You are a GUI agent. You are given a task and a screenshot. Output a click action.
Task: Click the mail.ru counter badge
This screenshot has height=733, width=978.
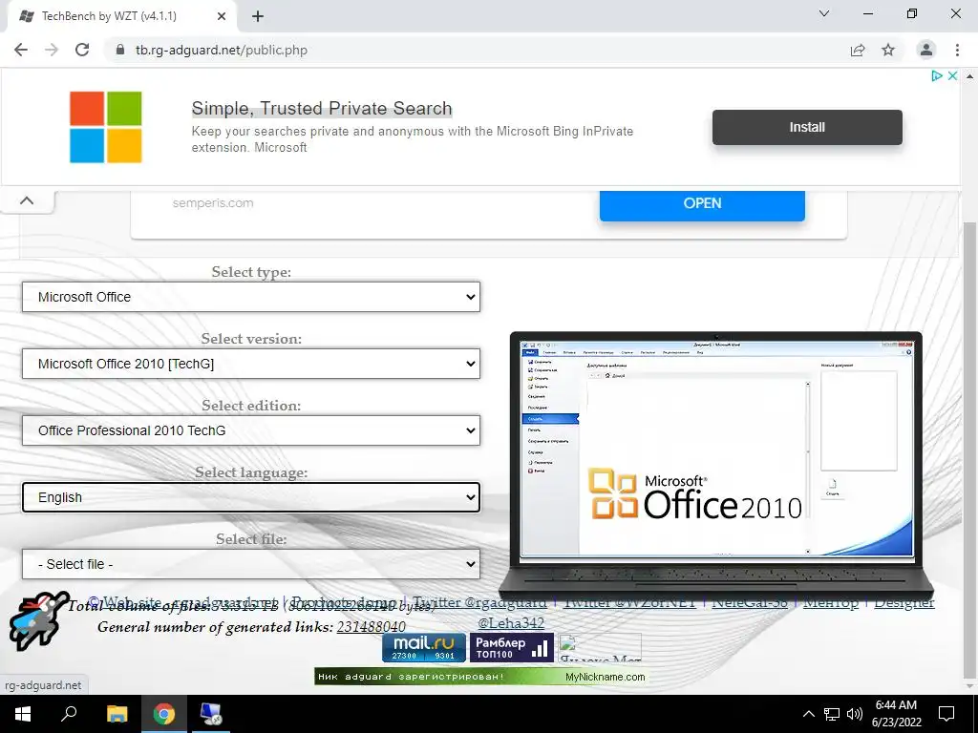click(x=423, y=647)
